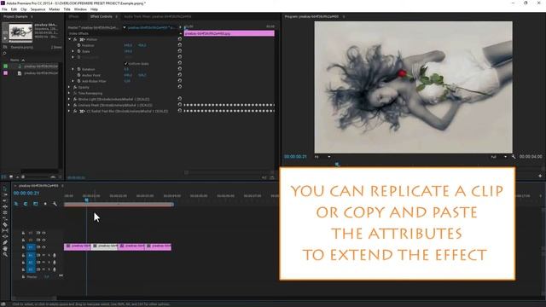
Task: Click the timeline playhead marker
Action: 87,200
